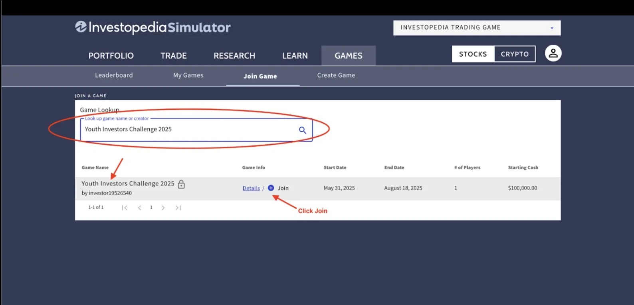Click the search magnifier in Game Lookup
634x305 pixels.
tap(303, 130)
